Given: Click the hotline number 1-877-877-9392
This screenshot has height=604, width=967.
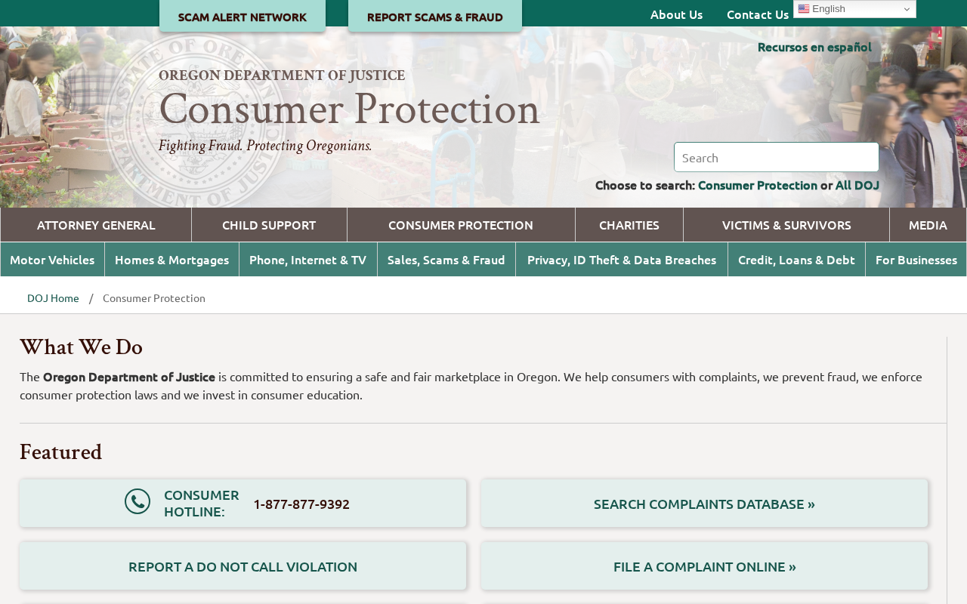Looking at the screenshot, I should (301, 504).
